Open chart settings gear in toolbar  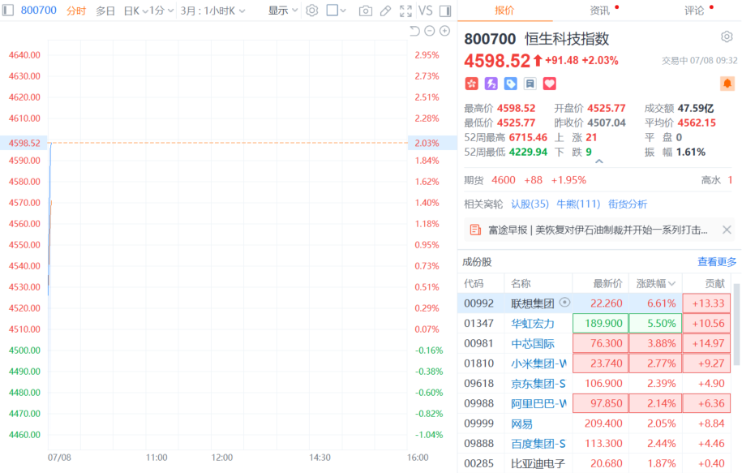pyautogui.click(x=312, y=11)
